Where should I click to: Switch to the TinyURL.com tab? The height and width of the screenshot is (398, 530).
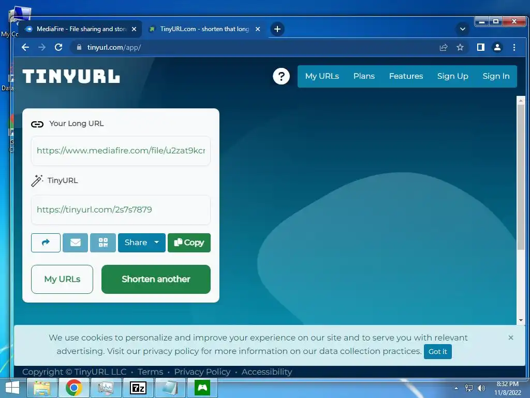(203, 29)
